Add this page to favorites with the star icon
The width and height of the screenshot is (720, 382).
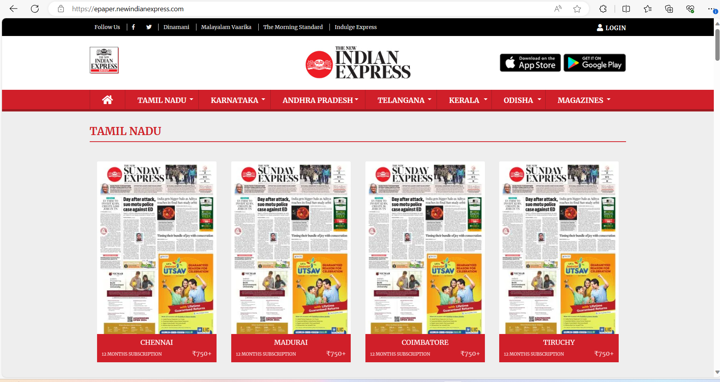(x=577, y=9)
